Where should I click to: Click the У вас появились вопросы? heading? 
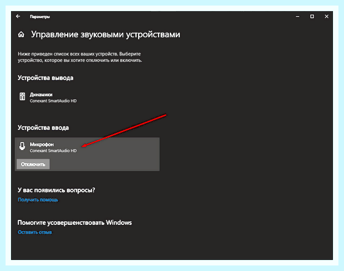57,190
